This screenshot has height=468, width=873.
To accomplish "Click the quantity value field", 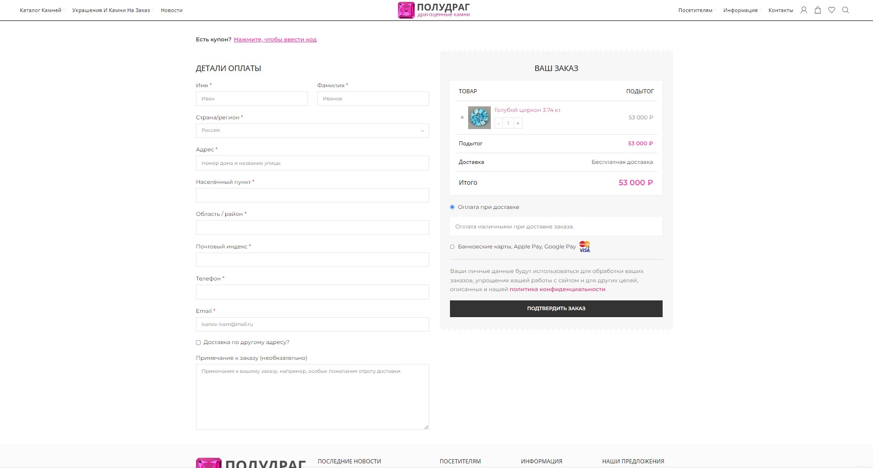I will tap(508, 123).
